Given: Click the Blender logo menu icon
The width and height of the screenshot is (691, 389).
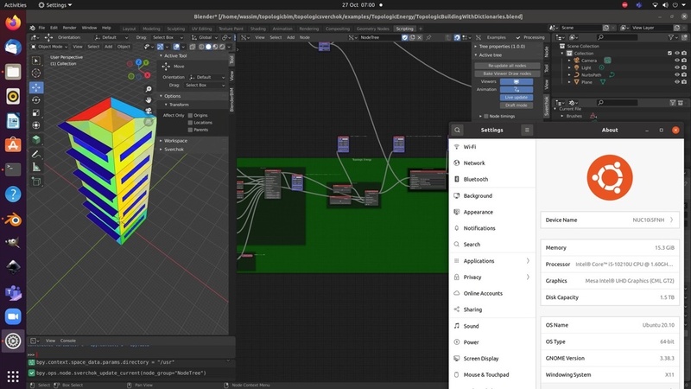Looking at the screenshot, I should click(x=33, y=28).
